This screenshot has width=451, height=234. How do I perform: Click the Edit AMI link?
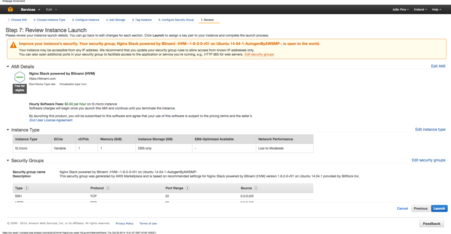coord(438,66)
